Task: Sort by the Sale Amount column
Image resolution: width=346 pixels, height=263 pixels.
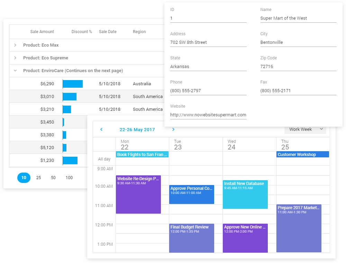Action: [42, 31]
